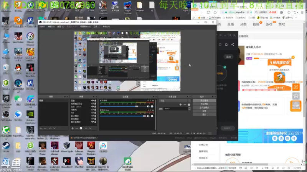Image resolution: width=307 pixels, height=172 pixels.
Task: Toggle visibility of 图像 source
Action: tap(92, 101)
